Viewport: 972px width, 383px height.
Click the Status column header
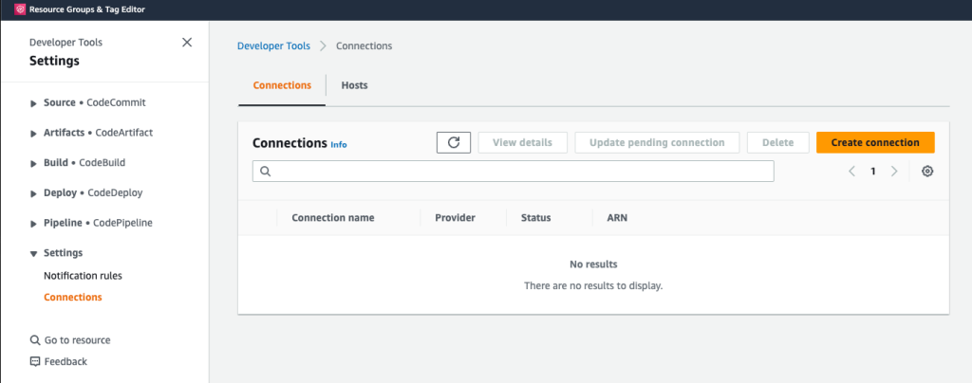point(536,218)
